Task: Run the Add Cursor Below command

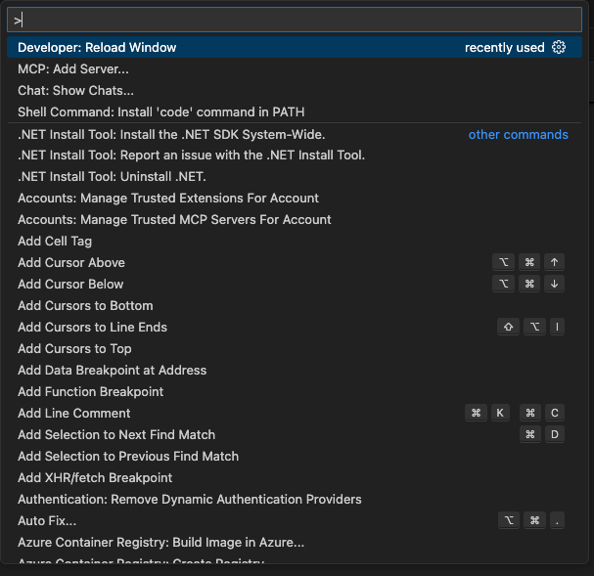Action: (295, 285)
